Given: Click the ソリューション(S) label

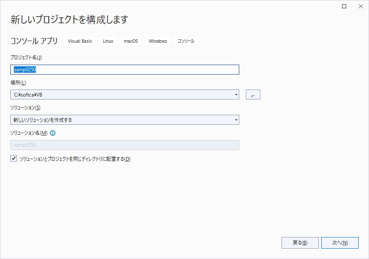Looking at the screenshot, I should coord(25,108).
